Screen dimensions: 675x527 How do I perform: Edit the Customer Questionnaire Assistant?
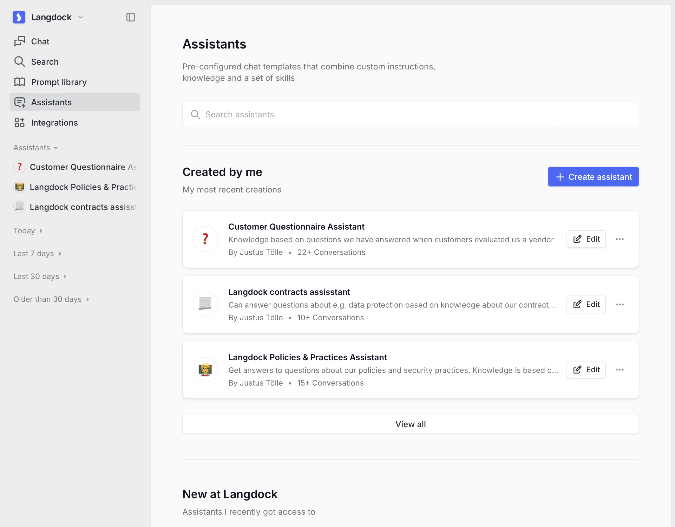tap(586, 239)
